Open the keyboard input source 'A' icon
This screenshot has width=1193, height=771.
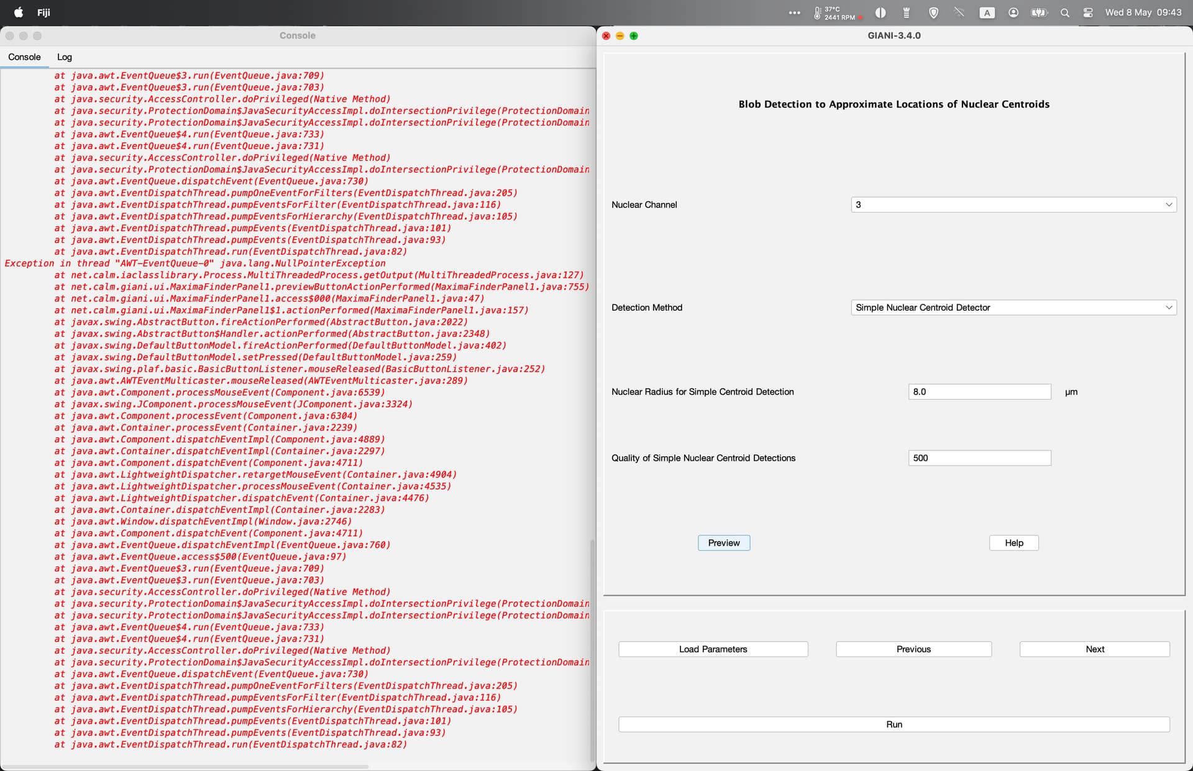point(987,12)
